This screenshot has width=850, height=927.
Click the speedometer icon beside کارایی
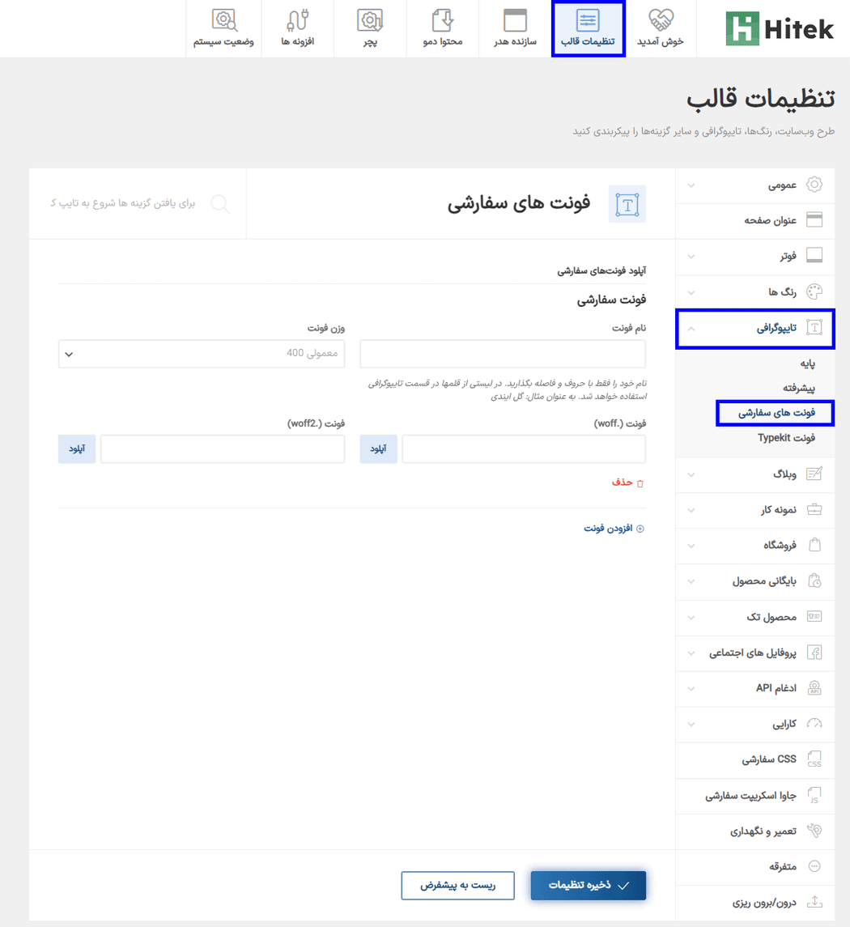click(814, 723)
